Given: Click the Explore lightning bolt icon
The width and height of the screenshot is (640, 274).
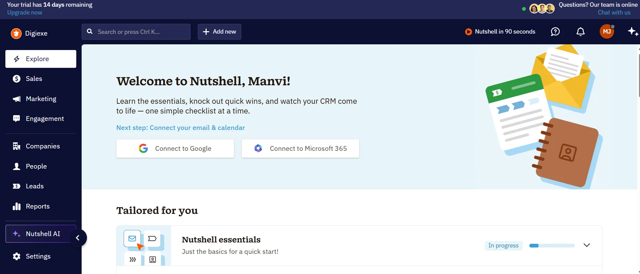Looking at the screenshot, I should (16, 59).
